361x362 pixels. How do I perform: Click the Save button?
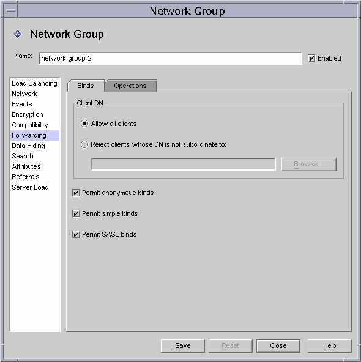click(183, 346)
